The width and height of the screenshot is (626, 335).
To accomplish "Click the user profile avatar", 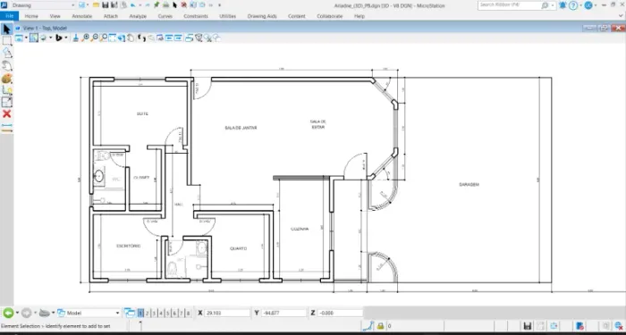I will (588, 5).
